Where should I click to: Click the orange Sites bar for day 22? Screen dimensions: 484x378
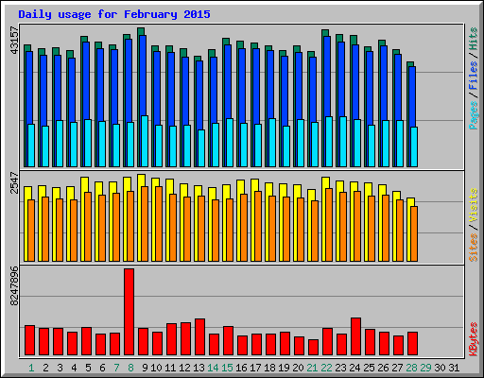(x=329, y=225)
